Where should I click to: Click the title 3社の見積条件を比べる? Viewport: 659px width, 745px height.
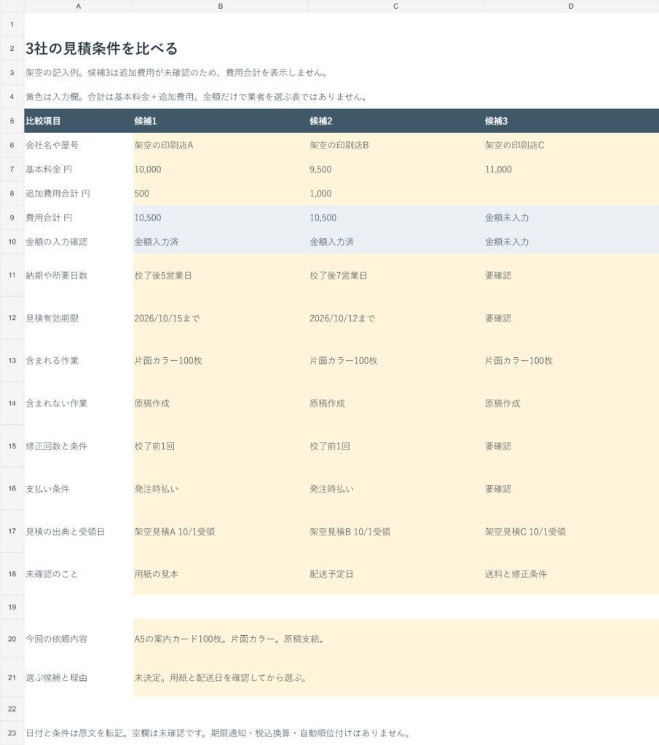click(102, 49)
